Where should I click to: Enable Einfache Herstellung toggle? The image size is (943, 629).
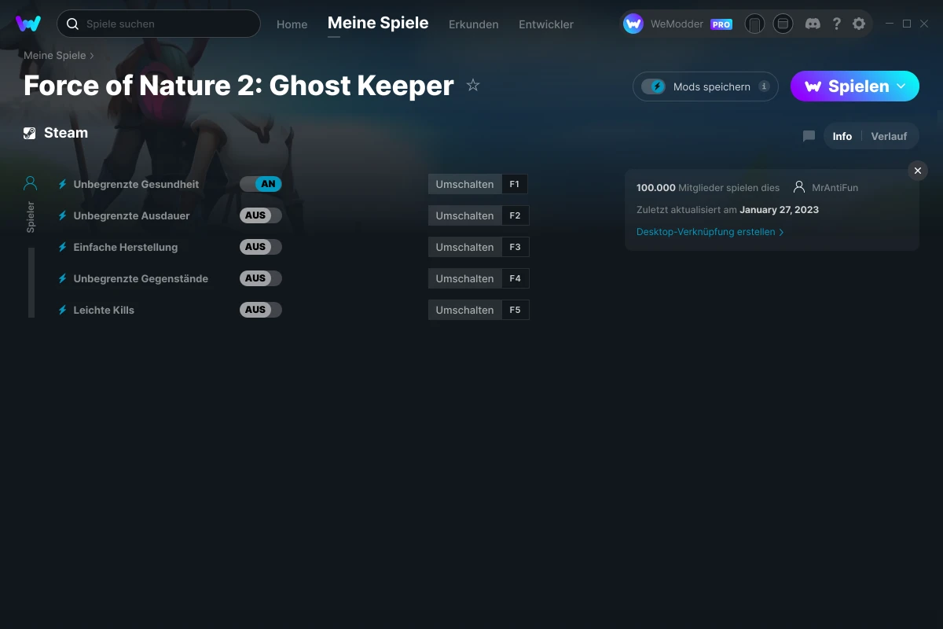[261, 247]
